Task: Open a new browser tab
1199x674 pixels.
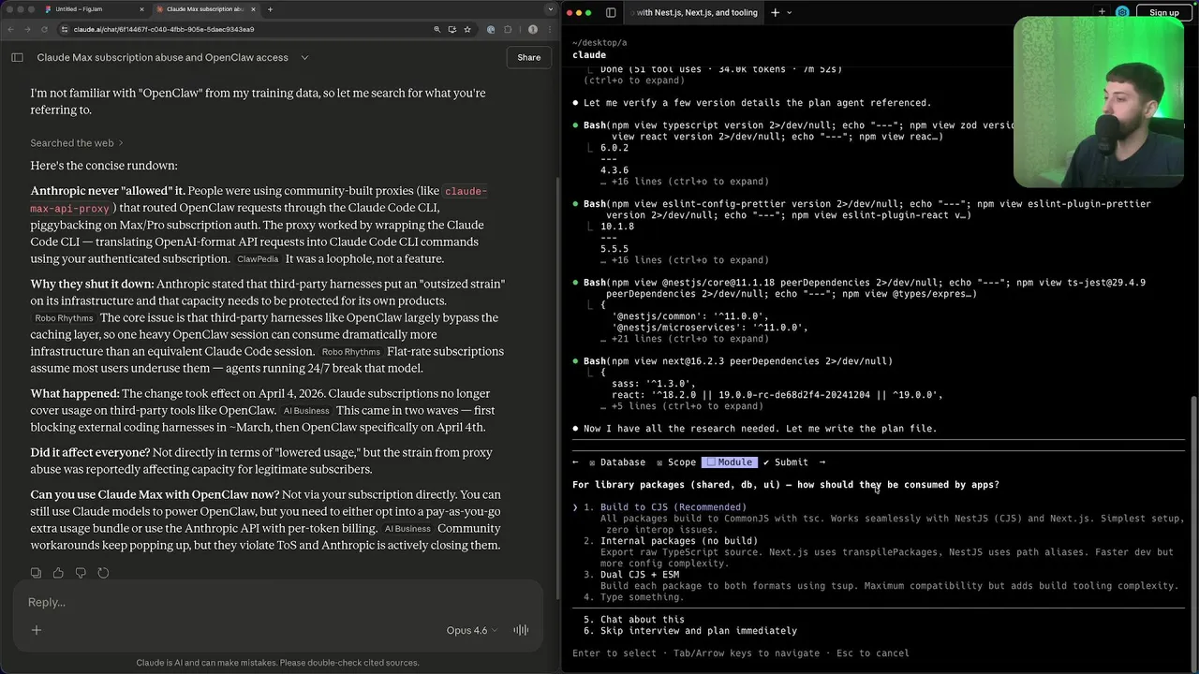Action: tap(270, 9)
